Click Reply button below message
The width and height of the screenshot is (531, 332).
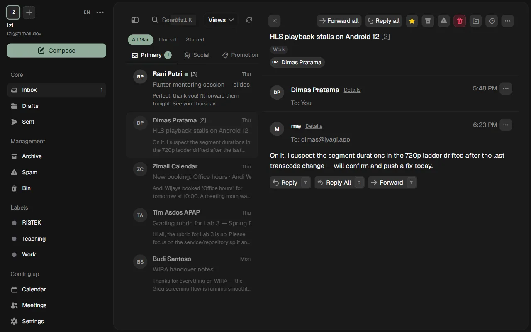click(x=290, y=183)
